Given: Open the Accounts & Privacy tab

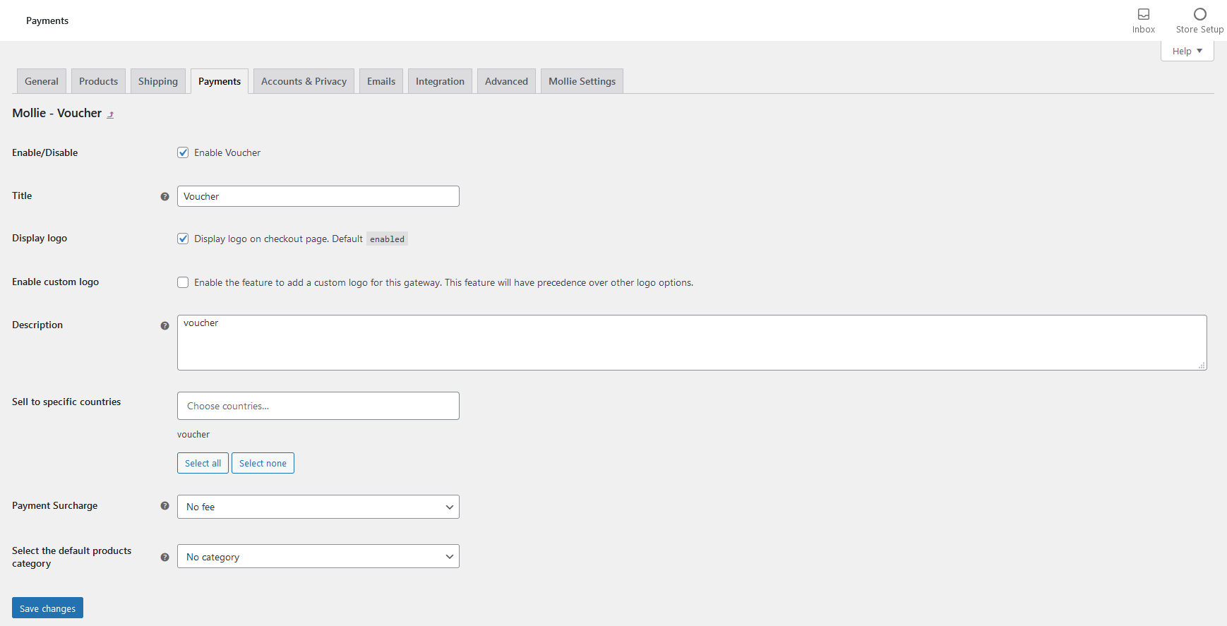Looking at the screenshot, I should coord(304,81).
